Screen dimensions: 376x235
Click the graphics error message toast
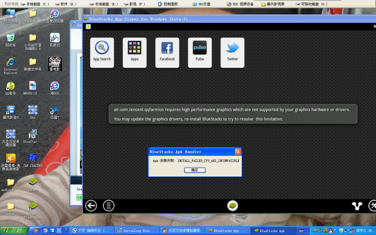pyautogui.click(x=233, y=114)
